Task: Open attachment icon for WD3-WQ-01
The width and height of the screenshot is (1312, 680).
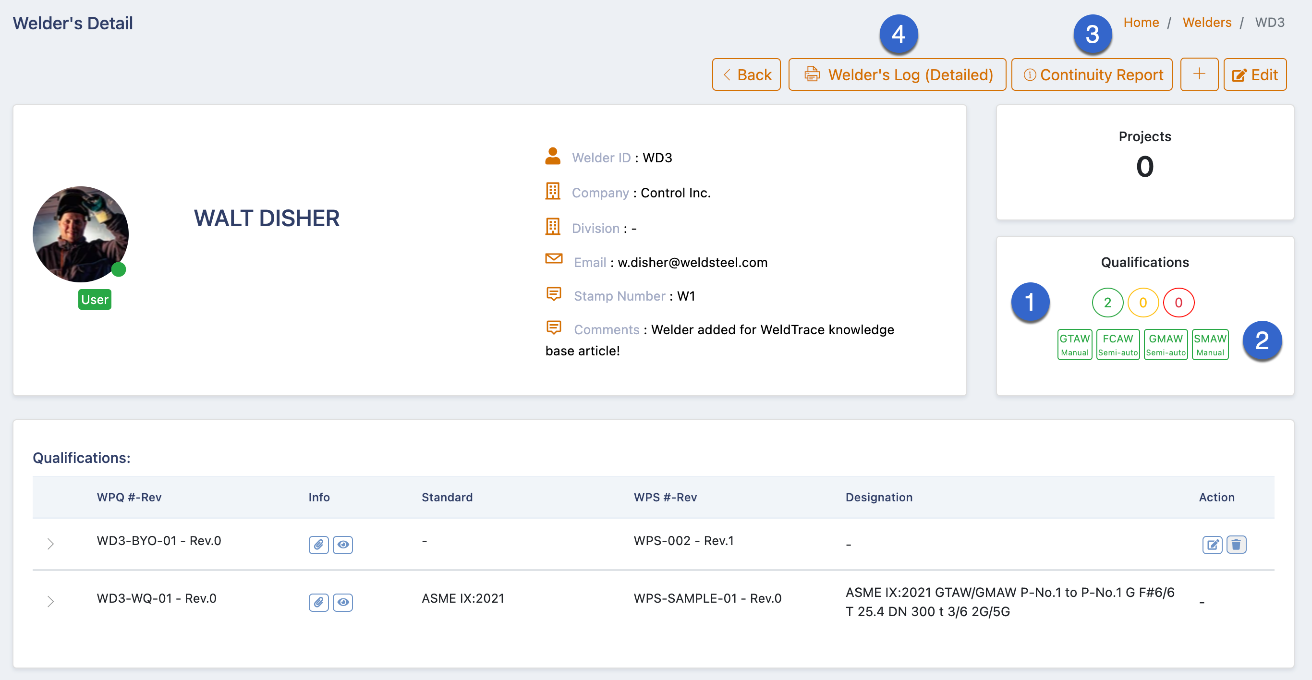Action: [318, 602]
